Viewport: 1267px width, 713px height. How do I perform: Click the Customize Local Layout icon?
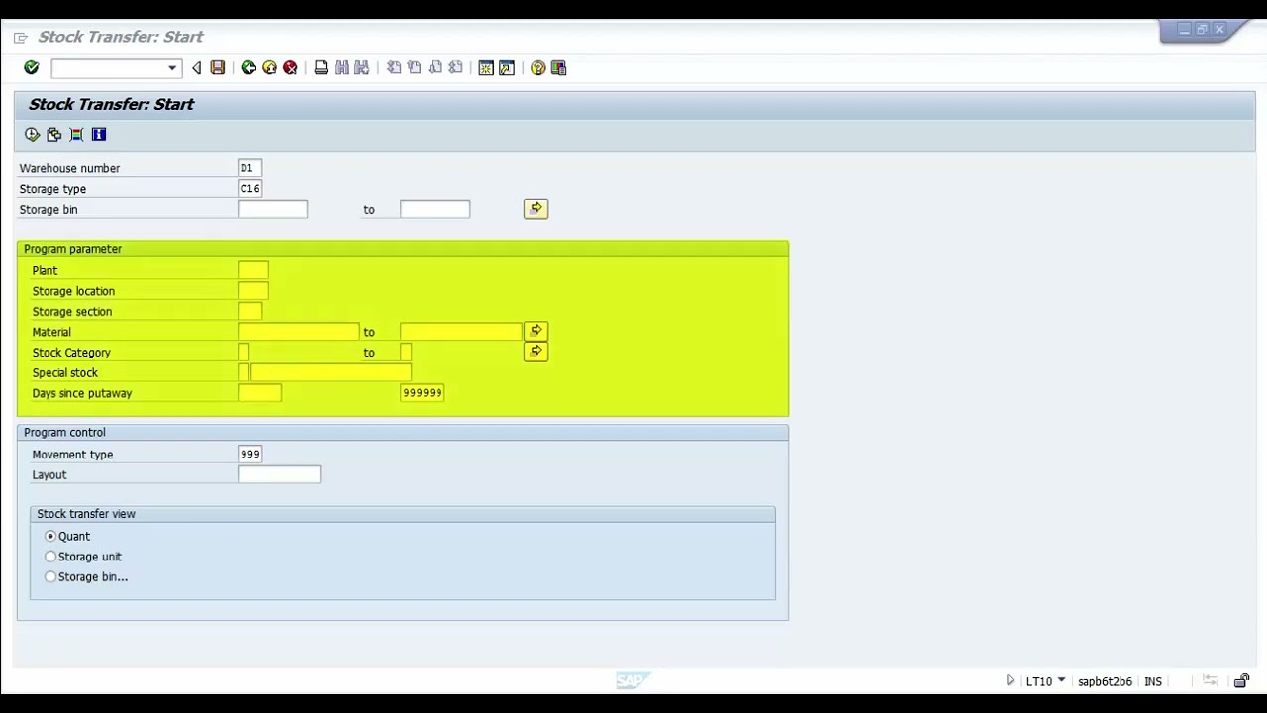(558, 67)
